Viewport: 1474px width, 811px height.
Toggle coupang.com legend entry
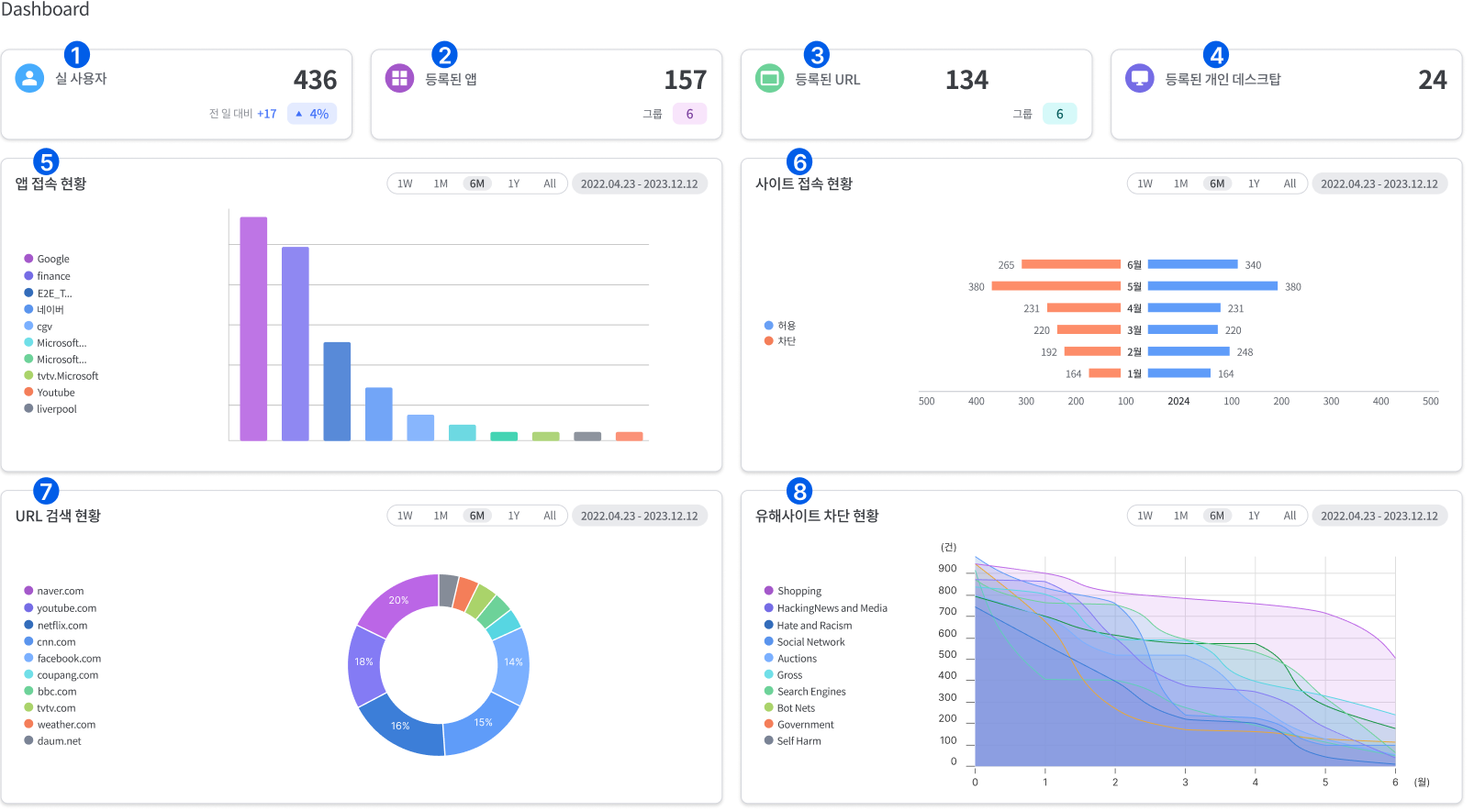(x=61, y=675)
